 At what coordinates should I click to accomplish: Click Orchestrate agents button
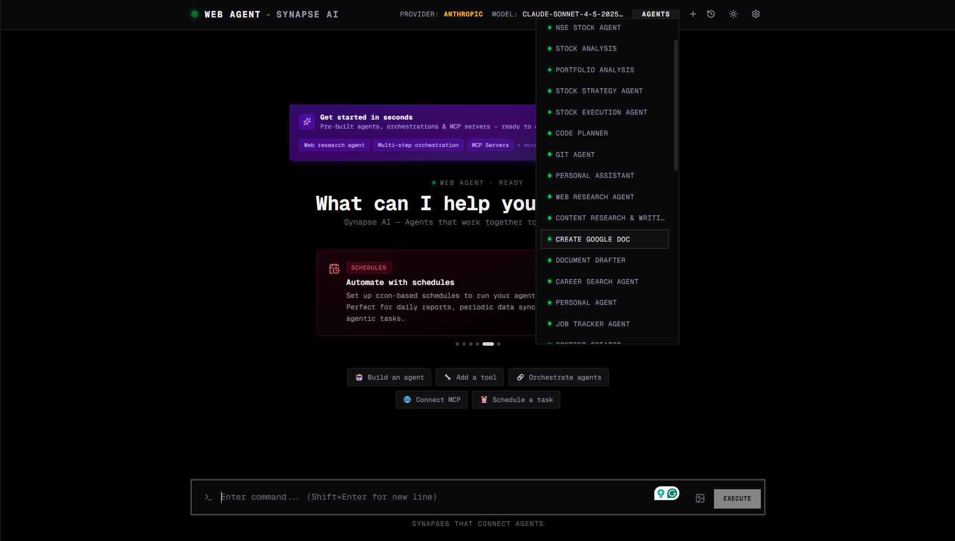(x=558, y=377)
